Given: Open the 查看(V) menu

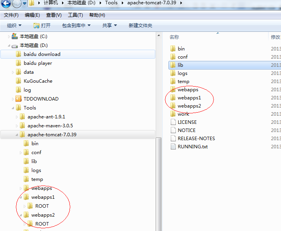Looking at the screenshot, I should point(54,15).
